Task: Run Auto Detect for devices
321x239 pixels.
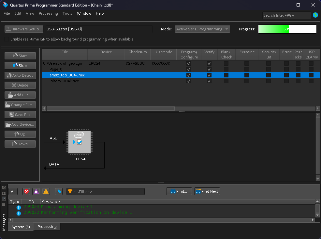Action: coord(20,75)
